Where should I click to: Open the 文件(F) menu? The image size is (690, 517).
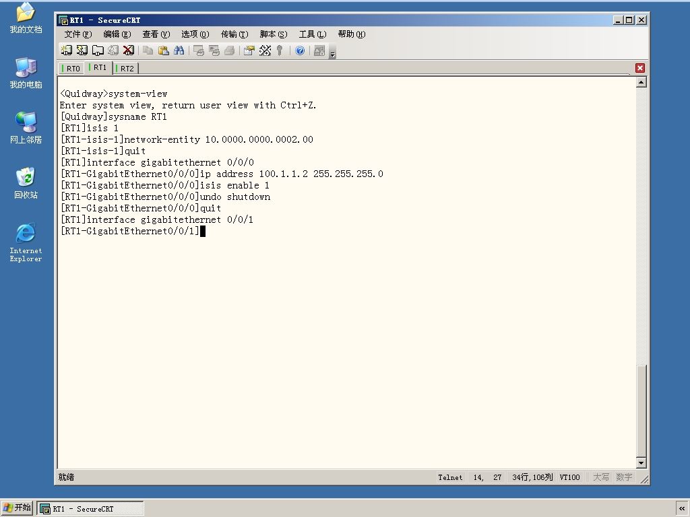click(78, 34)
